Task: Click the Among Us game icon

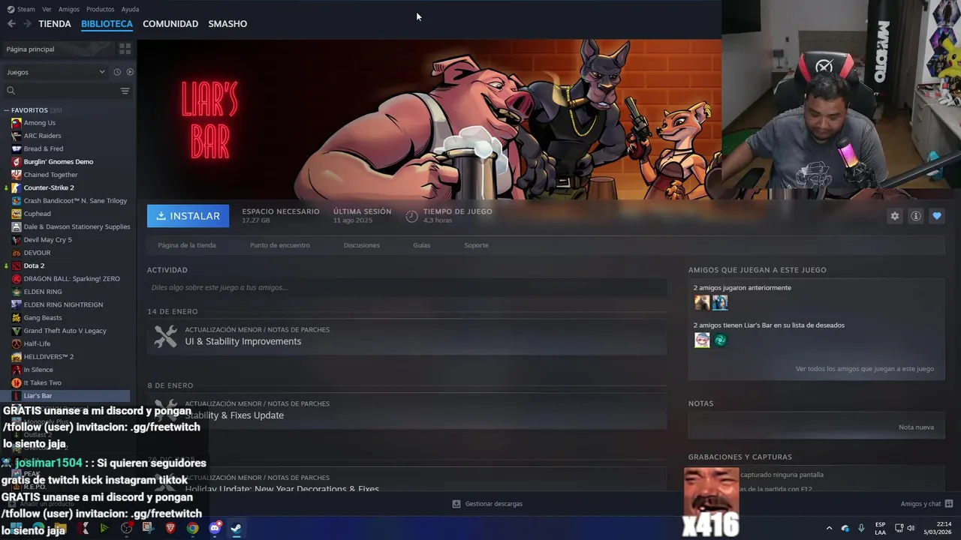Action: [17, 123]
